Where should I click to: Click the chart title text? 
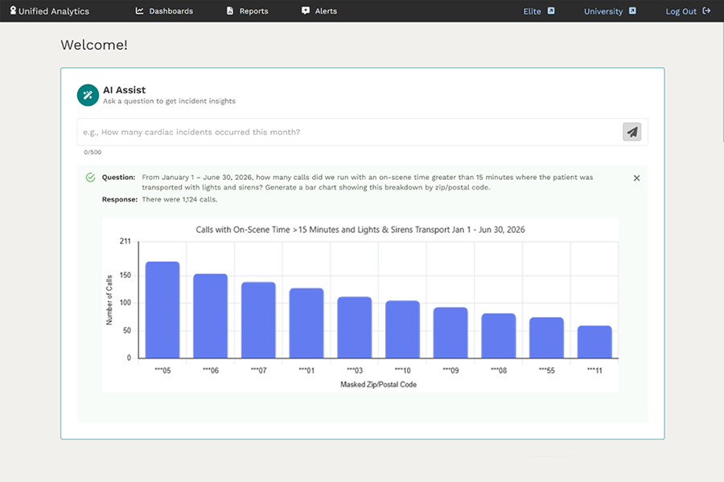pyautogui.click(x=360, y=230)
